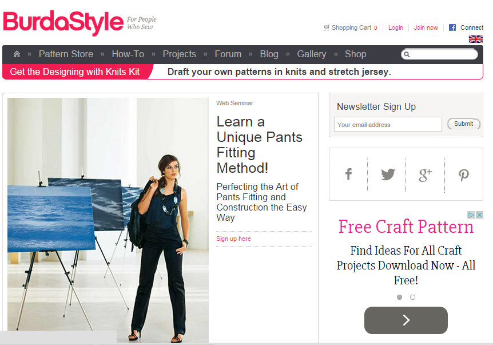Go to the home page icon
This screenshot has height=345, width=493.
point(17,54)
